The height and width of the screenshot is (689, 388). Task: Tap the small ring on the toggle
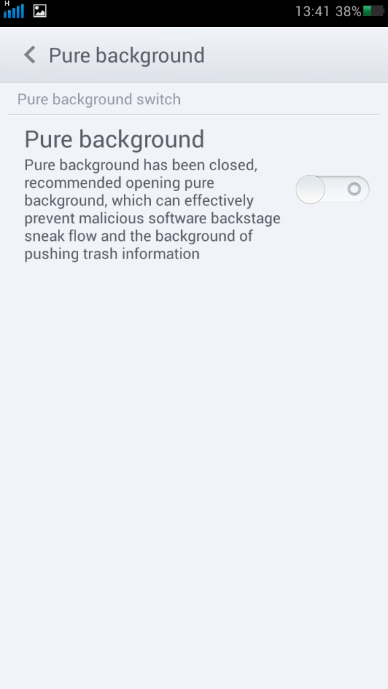coord(354,189)
